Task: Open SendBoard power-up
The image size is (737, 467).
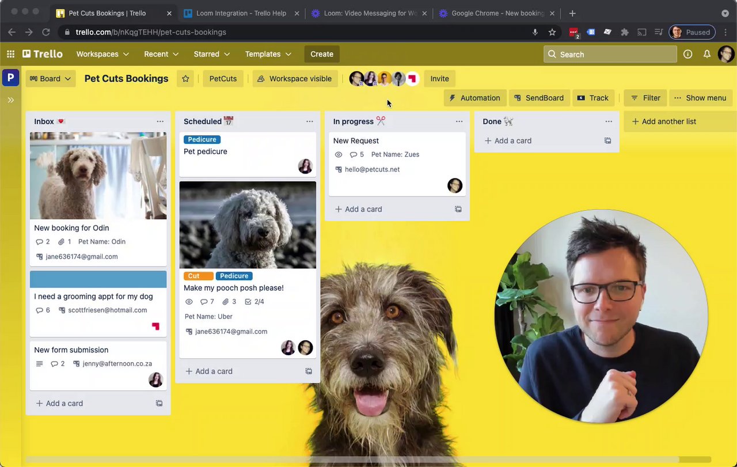Action: [539, 98]
